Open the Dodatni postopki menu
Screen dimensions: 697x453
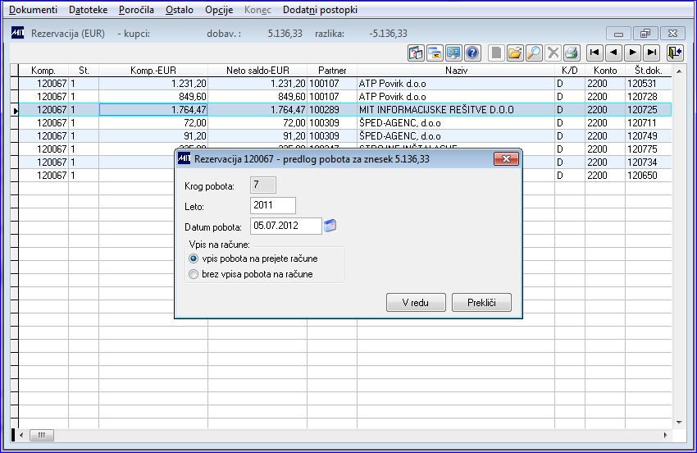pos(320,10)
